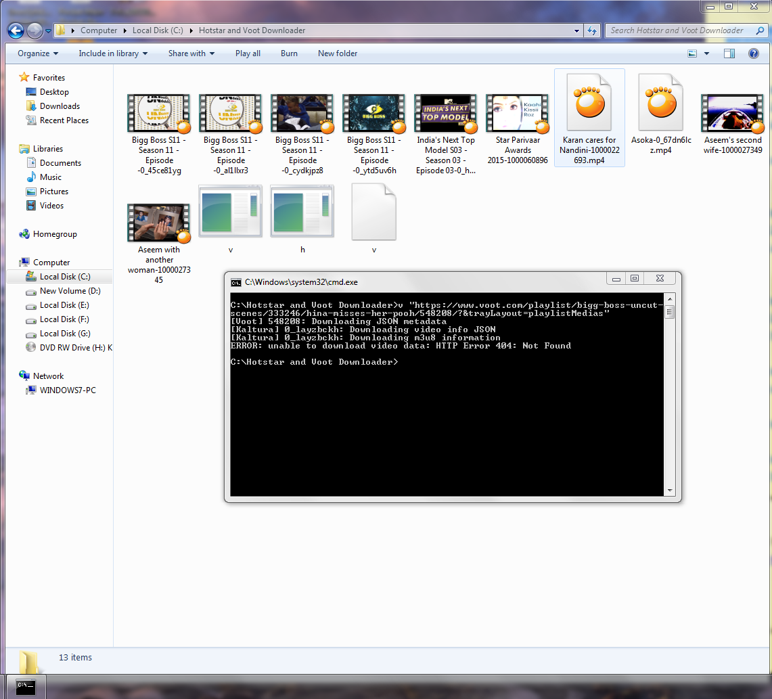772x699 pixels.
Task: Select Aseem's second wife video
Action: 733,124
